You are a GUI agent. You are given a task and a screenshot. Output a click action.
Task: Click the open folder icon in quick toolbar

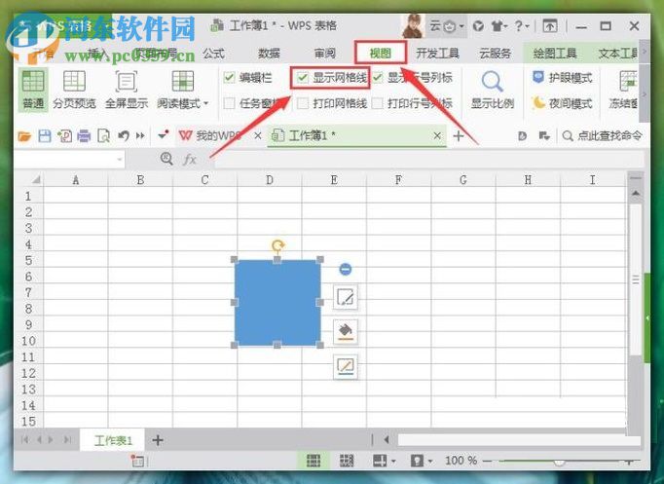[x=24, y=136]
